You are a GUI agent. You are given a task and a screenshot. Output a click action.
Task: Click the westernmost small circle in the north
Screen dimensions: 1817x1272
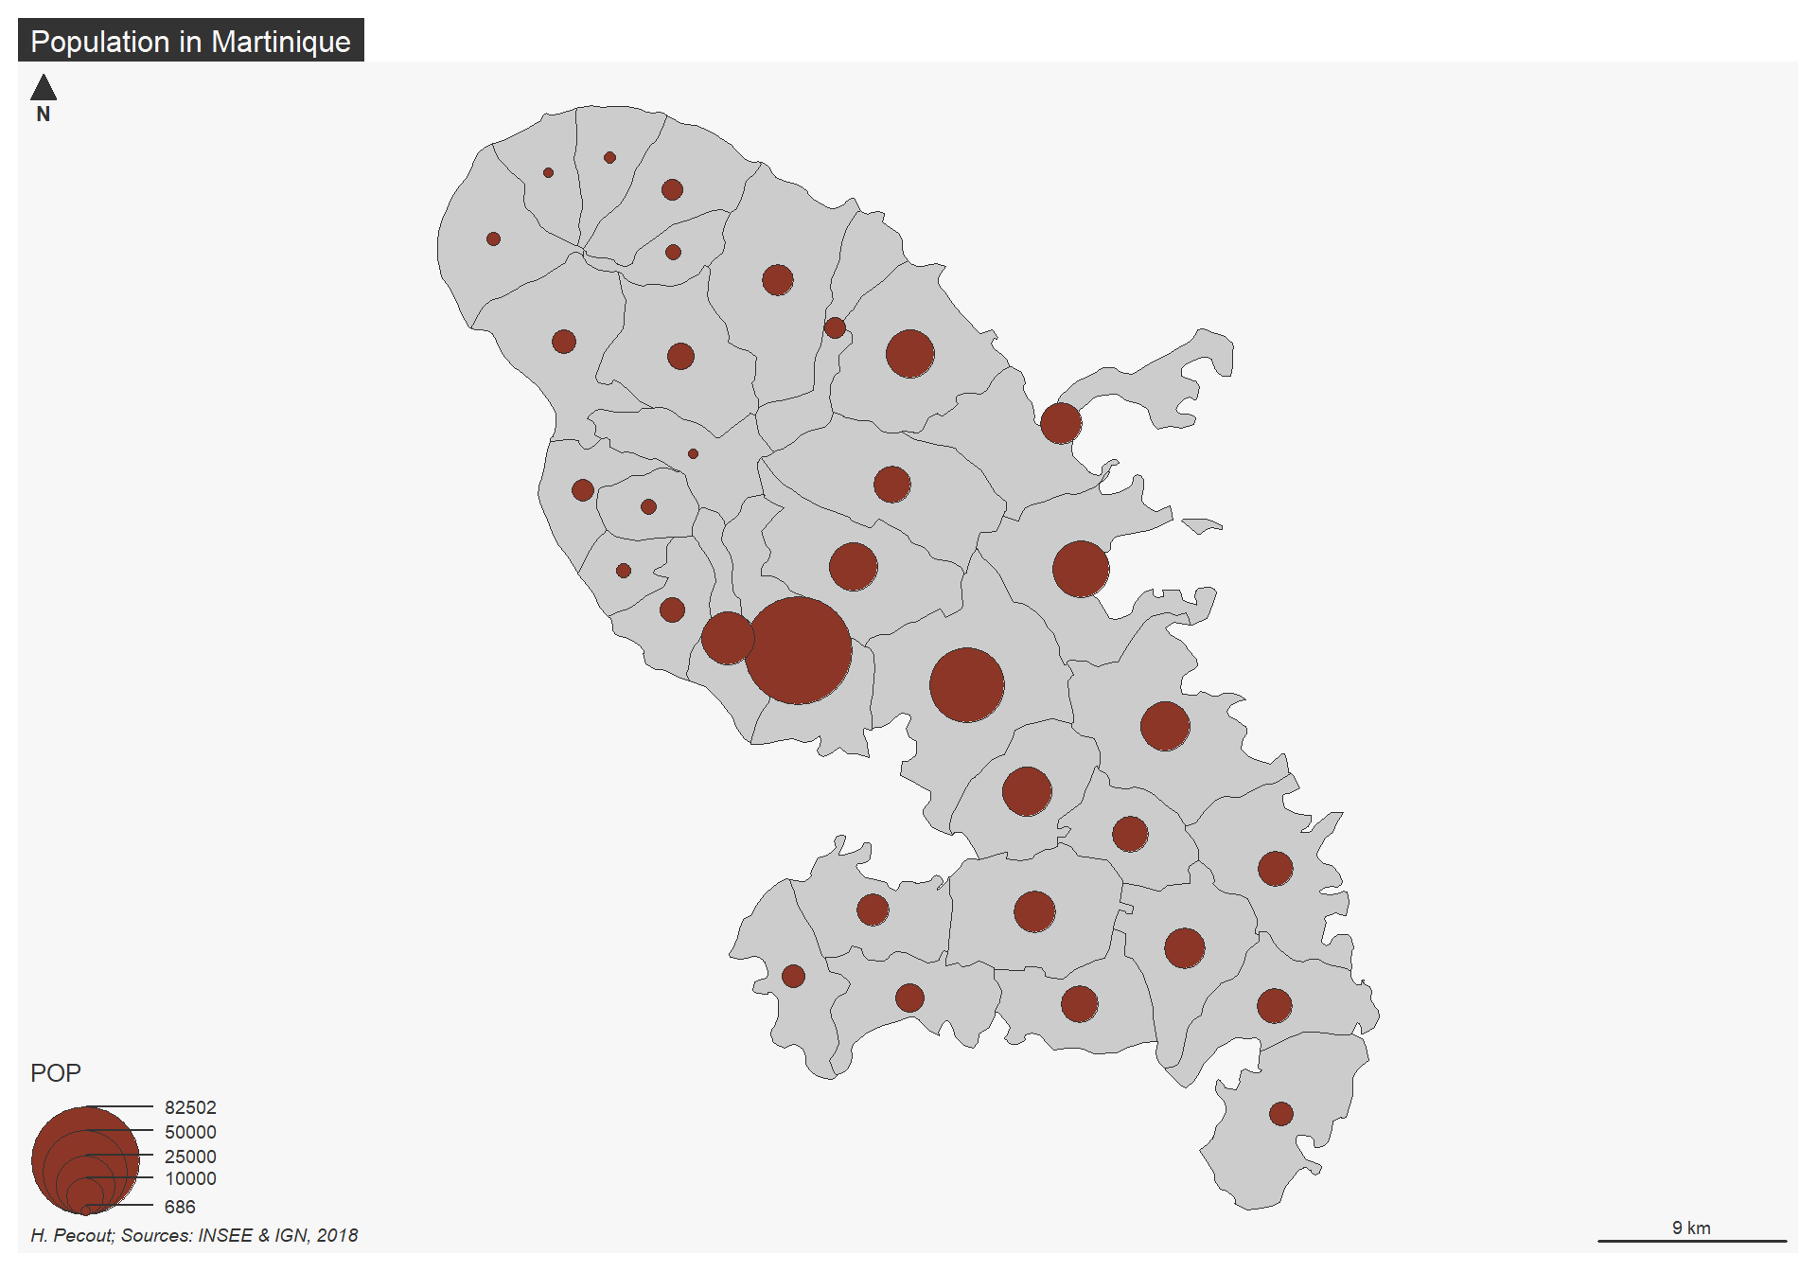point(493,239)
